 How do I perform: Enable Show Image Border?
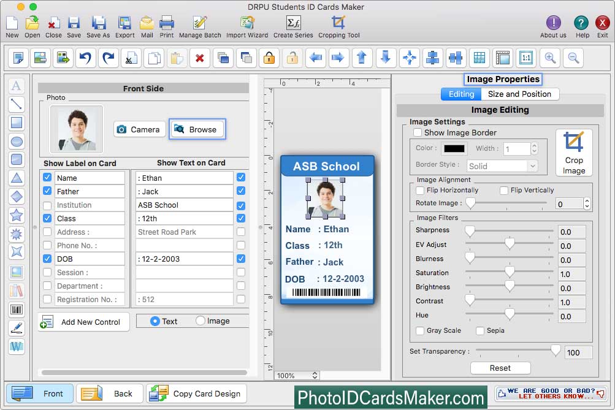click(418, 132)
